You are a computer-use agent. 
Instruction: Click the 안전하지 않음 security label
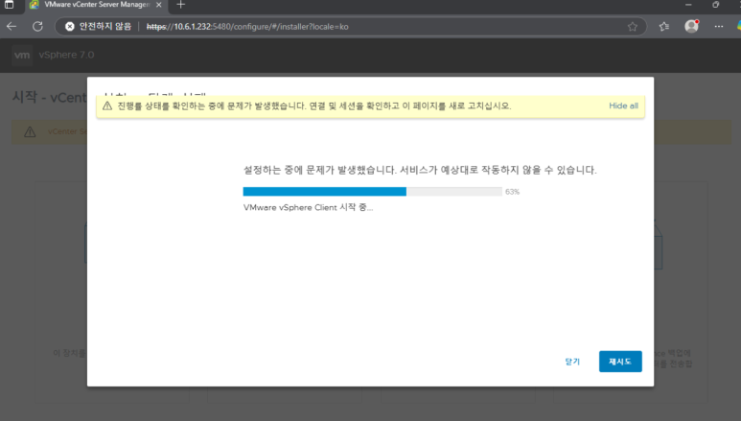click(x=104, y=27)
